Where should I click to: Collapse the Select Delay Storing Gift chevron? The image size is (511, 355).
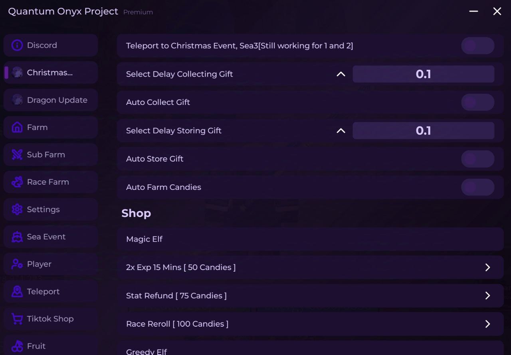click(341, 131)
